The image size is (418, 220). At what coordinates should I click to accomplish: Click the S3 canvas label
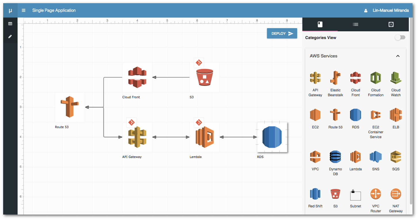[x=192, y=97]
